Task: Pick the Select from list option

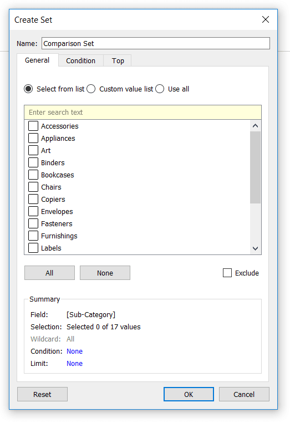Action: click(x=28, y=89)
